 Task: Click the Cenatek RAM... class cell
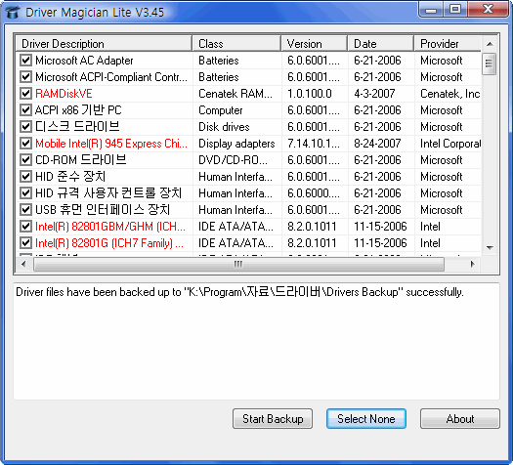(235, 94)
